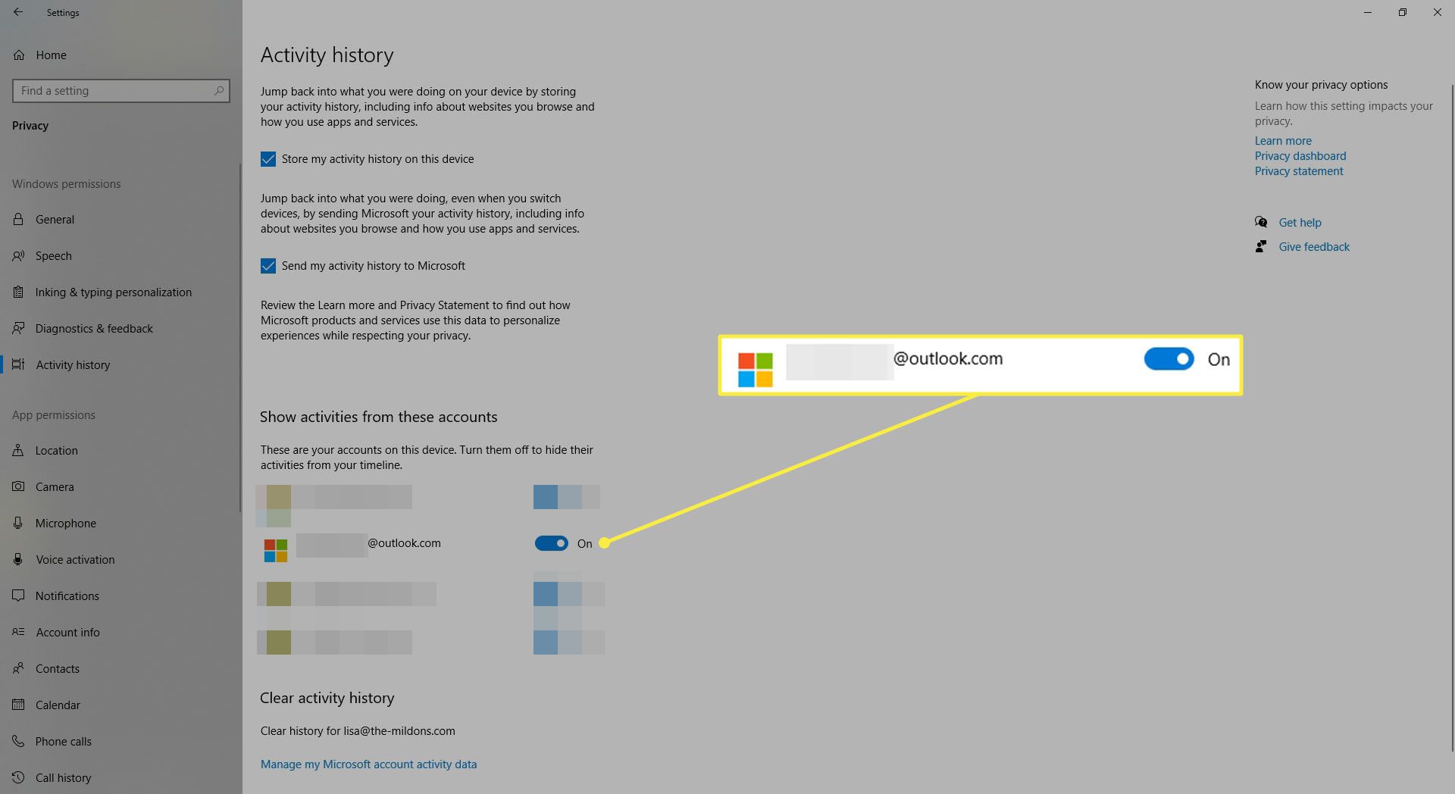Restore down the Settings window
This screenshot has width=1455, height=794.
point(1403,12)
